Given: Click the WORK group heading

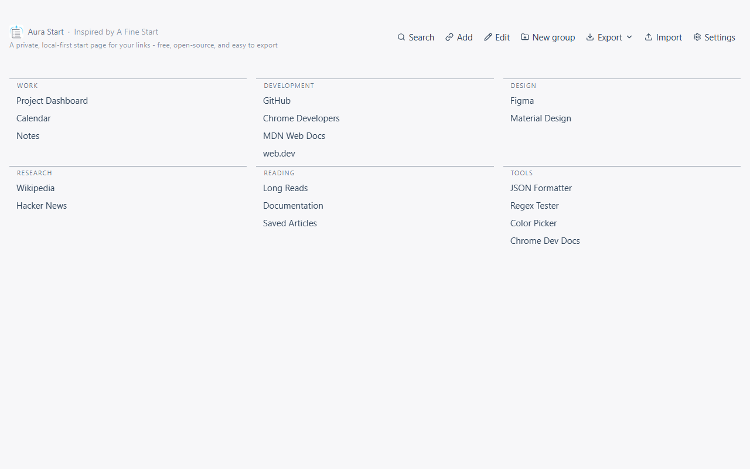Looking at the screenshot, I should coord(28,86).
